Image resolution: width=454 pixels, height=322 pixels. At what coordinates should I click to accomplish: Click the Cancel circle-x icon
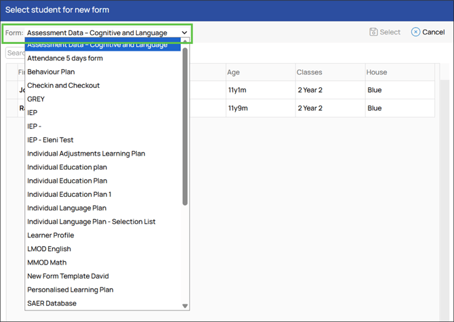[415, 32]
